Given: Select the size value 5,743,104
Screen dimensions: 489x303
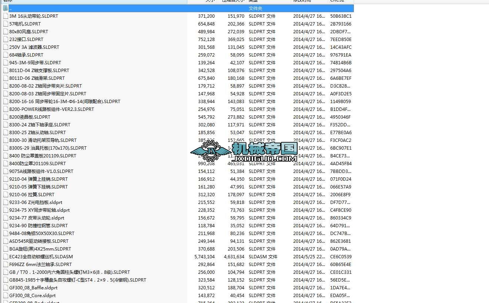Looking at the screenshot, I should (204, 256).
